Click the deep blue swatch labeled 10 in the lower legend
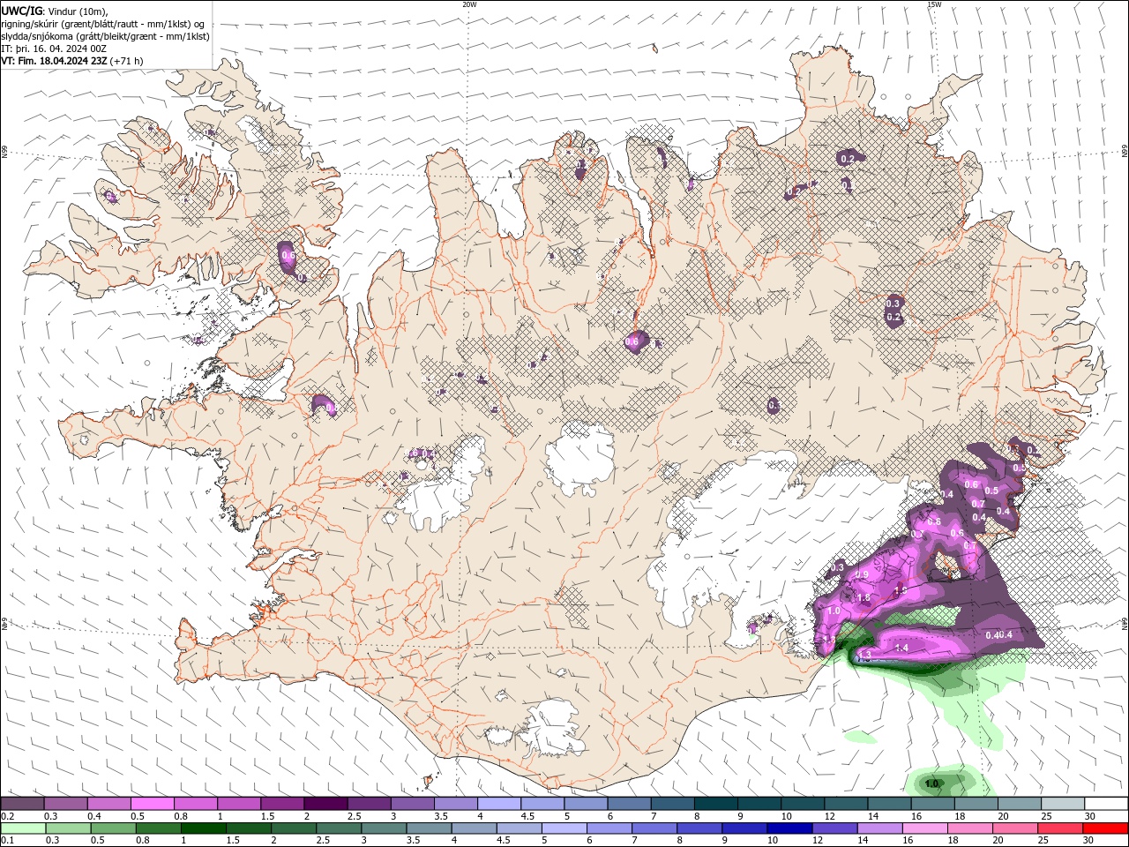The image size is (1129, 847). pyautogui.click(x=789, y=828)
